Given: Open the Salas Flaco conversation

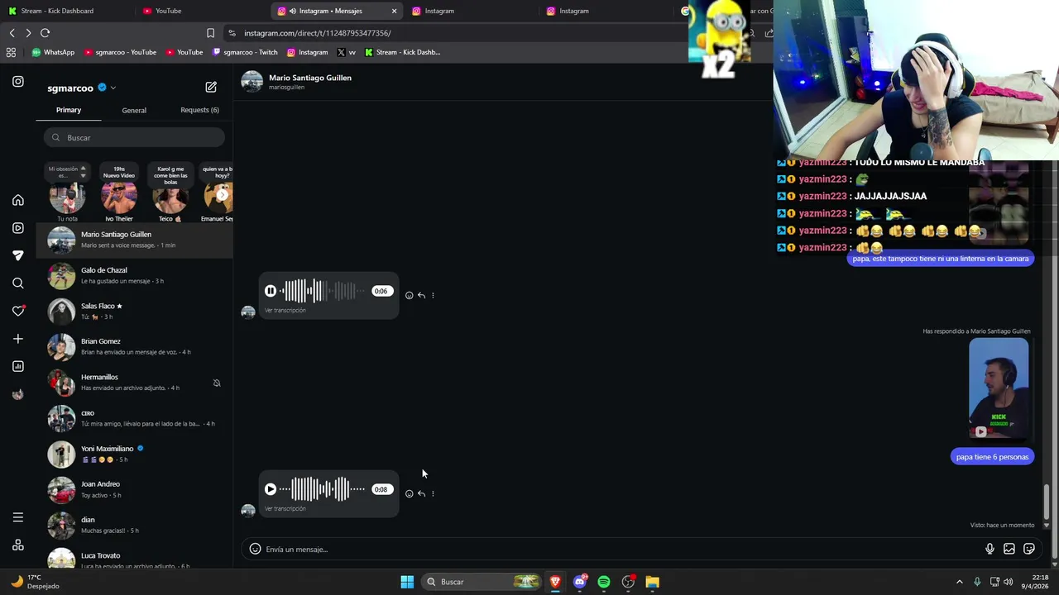Looking at the screenshot, I should (134, 311).
